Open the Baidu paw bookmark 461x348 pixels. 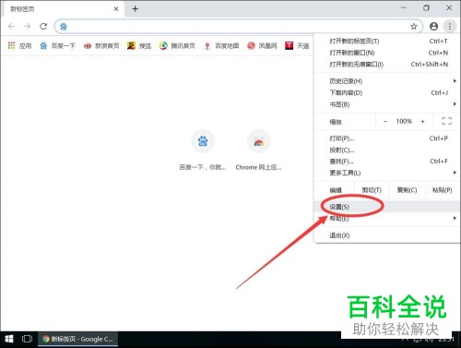click(x=57, y=46)
